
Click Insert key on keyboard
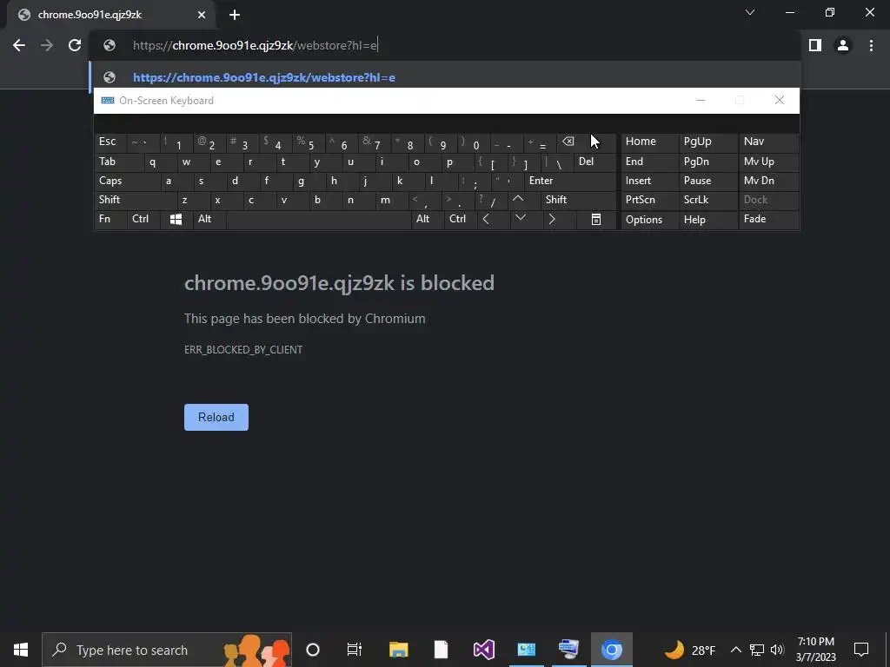[x=649, y=181]
